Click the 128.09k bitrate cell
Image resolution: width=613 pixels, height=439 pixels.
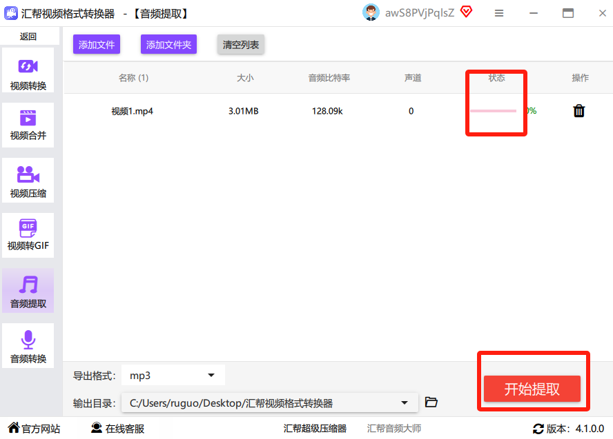point(327,111)
